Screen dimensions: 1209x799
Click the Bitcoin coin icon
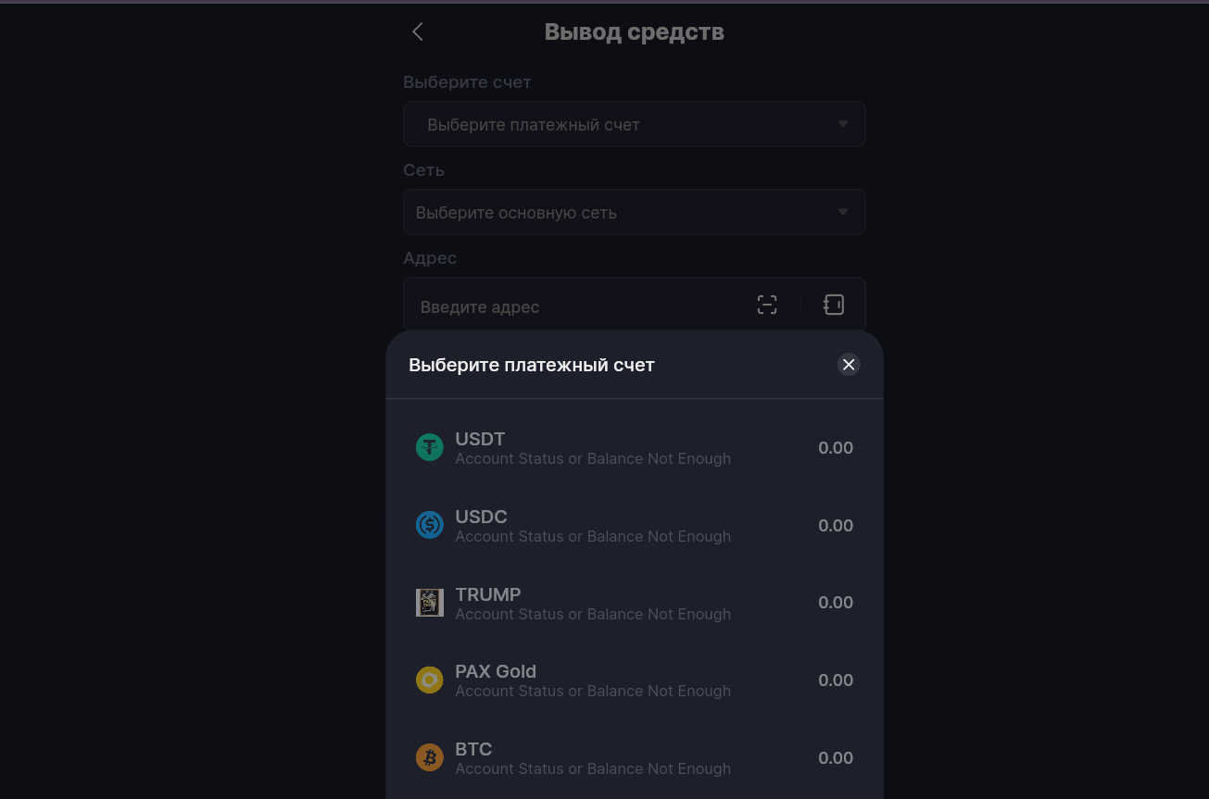click(429, 758)
